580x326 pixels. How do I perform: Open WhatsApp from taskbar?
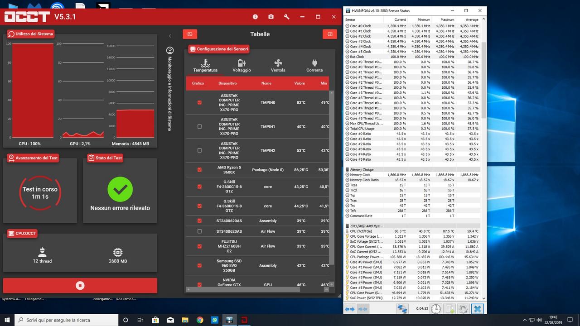(x=215, y=320)
